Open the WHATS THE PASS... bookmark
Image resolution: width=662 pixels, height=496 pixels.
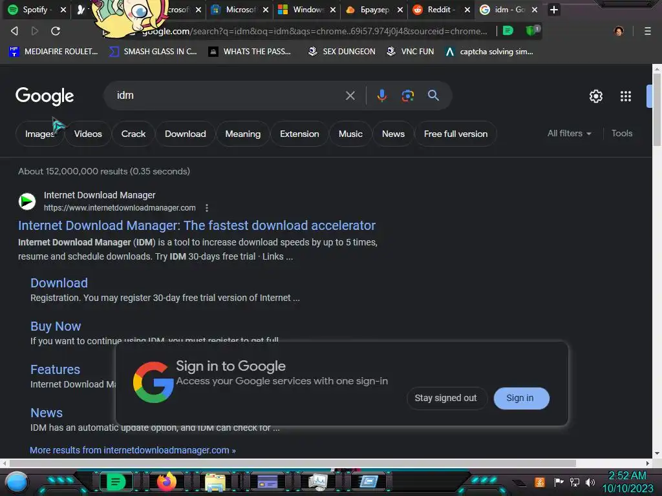click(250, 52)
